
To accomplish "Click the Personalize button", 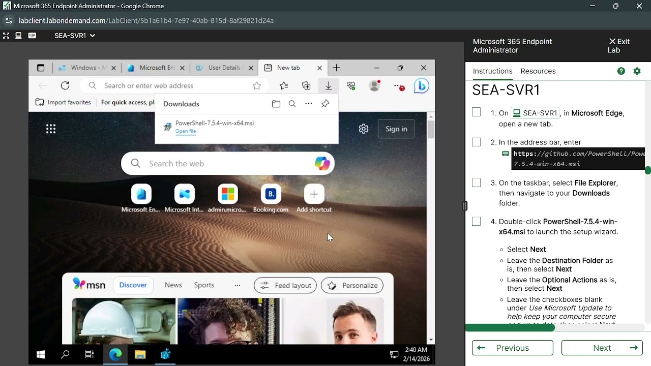I will click(352, 285).
